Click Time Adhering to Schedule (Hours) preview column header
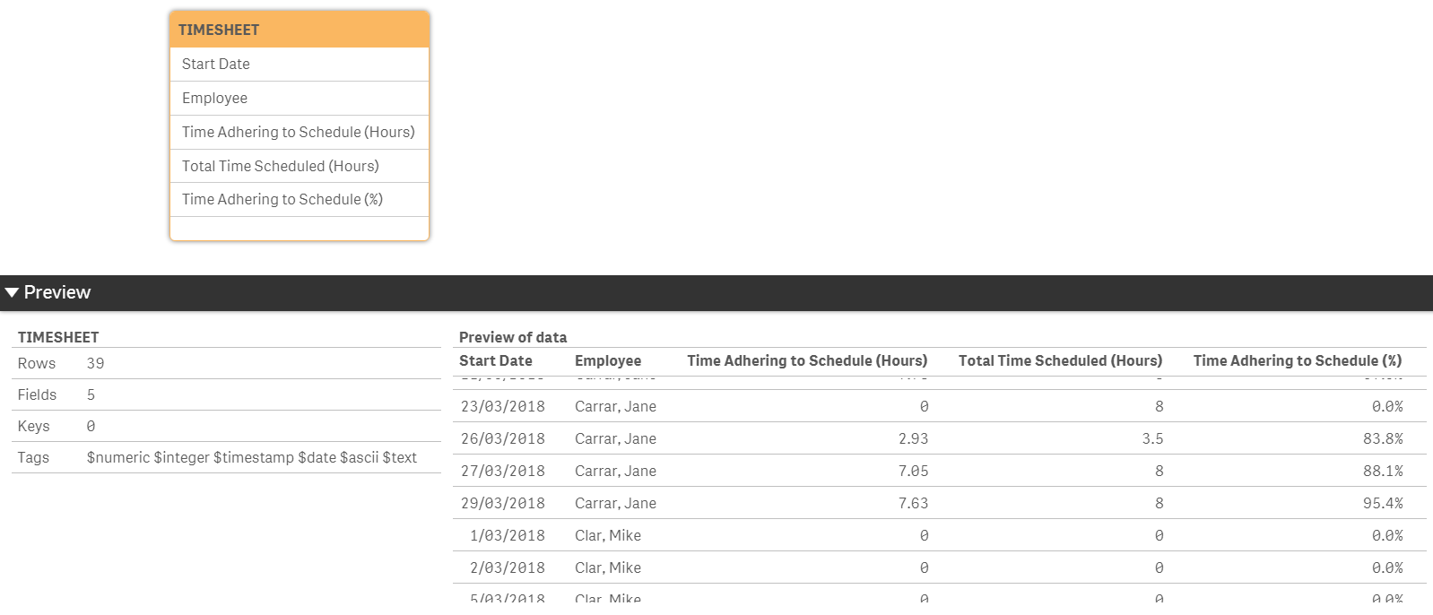Viewport: 1433px width, 615px height. tap(807, 360)
